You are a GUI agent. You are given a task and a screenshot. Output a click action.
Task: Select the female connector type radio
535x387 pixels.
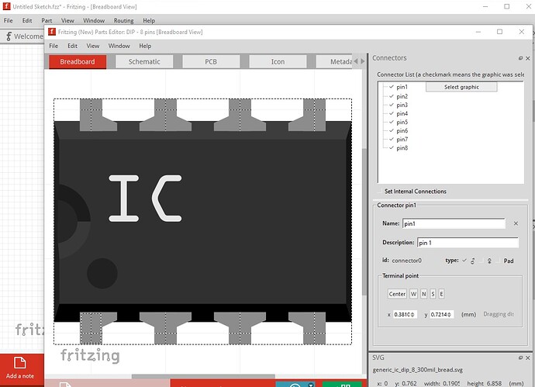481,261
